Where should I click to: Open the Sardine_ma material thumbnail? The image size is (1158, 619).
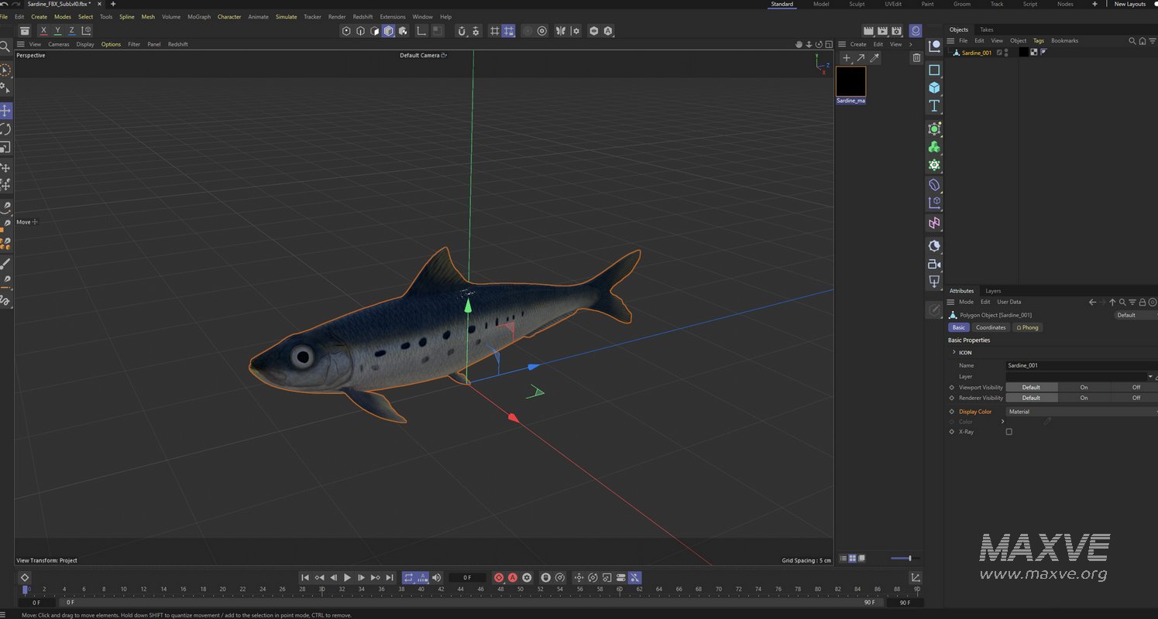tap(850, 80)
